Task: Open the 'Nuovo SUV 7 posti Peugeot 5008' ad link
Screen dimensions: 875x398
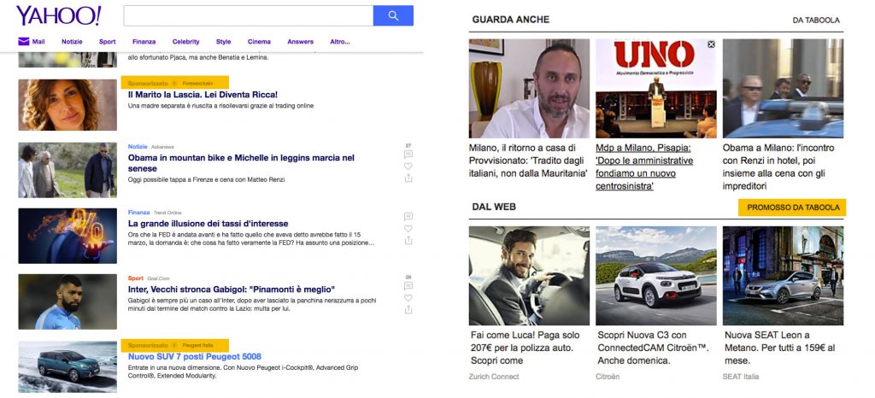Action: coord(194,356)
